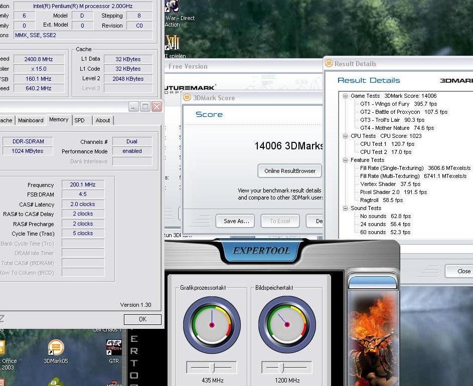
Task: Click the Level 2 2048 KBytes cache field
Action: pos(128,79)
